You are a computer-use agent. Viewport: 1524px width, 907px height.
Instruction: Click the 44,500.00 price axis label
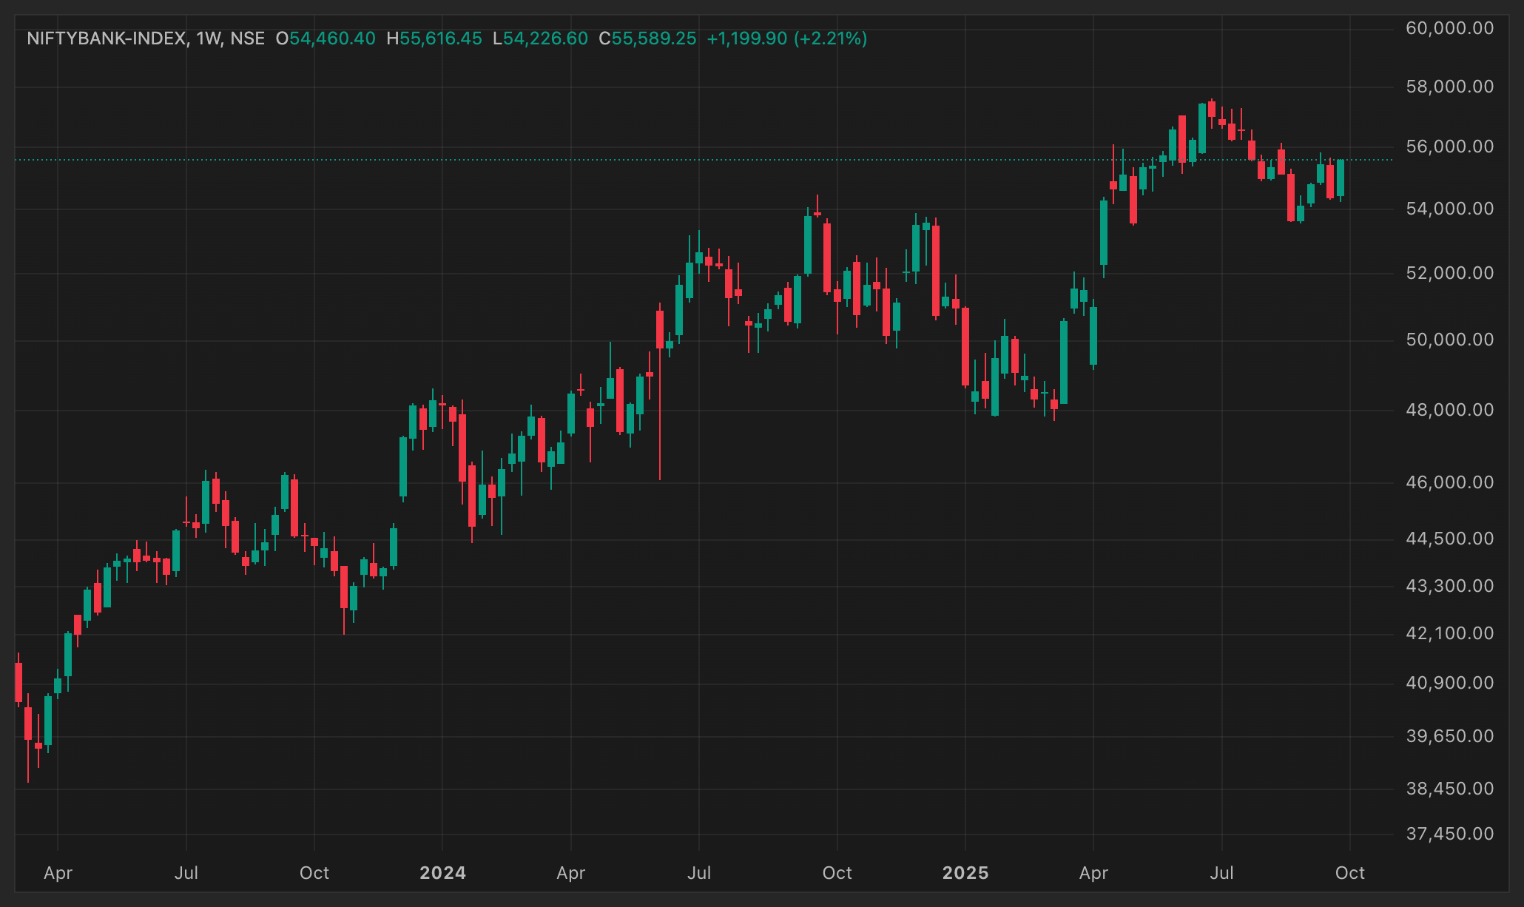tap(1450, 539)
